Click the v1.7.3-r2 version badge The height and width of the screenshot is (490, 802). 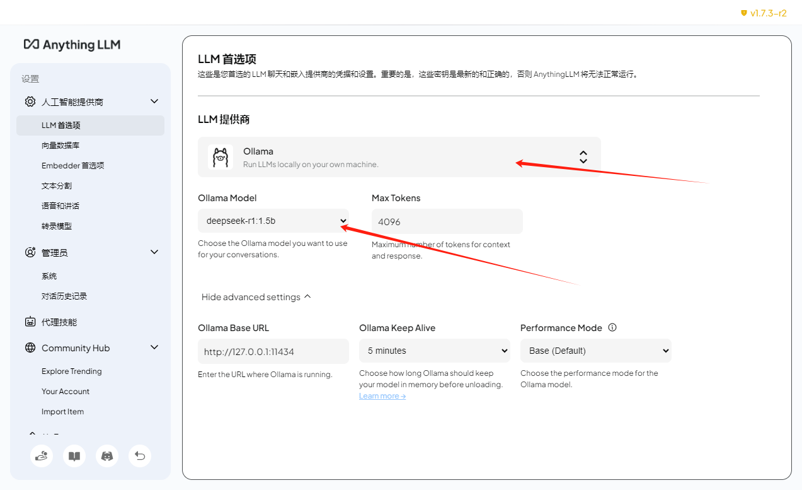pos(764,13)
